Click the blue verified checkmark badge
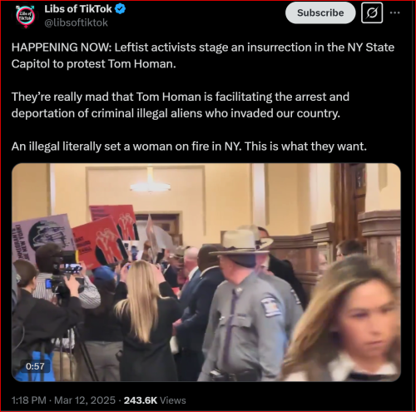This screenshot has width=416, height=412. point(121,9)
